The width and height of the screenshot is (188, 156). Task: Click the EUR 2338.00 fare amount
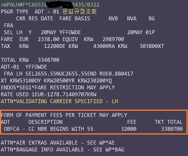(x=39, y=39)
